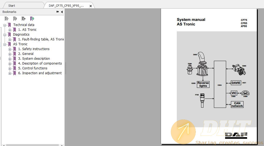Close the DAF_CF75_CF85_XF95 document tab
The image size is (264, 146).
(x=91, y=6)
